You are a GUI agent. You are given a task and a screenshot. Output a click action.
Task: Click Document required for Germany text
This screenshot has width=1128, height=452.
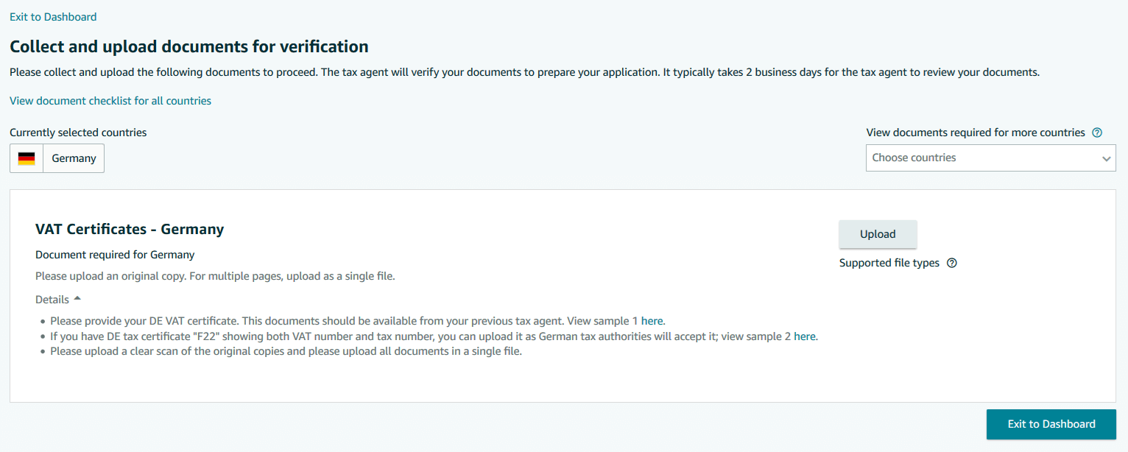115,255
